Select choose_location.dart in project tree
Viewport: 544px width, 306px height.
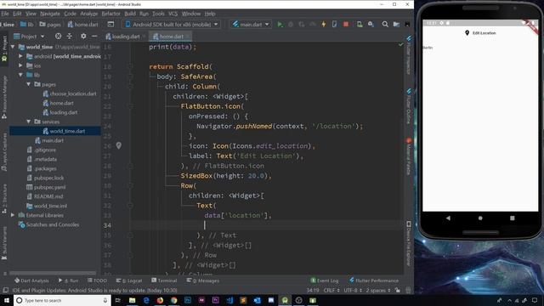pyautogui.click(x=70, y=93)
